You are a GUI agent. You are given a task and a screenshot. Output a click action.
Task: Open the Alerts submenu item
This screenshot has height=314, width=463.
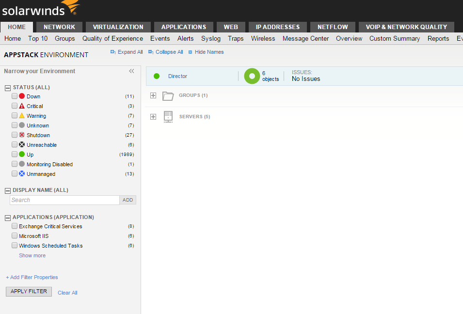click(x=185, y=39)
